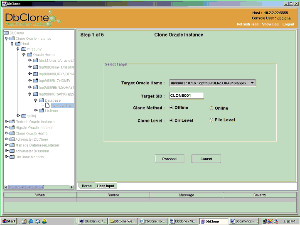Click the Migrate Oracle Instance folder icon

pos(12,127)
